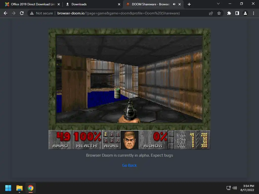Reload the Browser Doom page
This screenshot has width=259, height=194.
coord(22,13)
